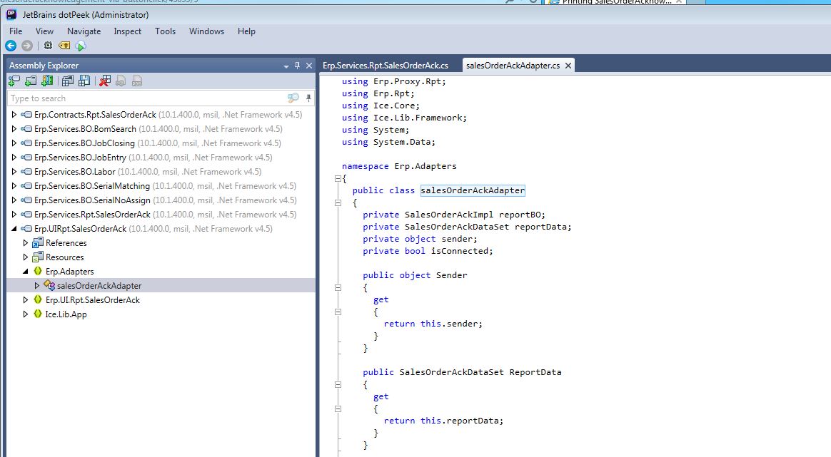Expand Erp.UI.Rpt.SalesOrderAck namespace
The width and height of the screenshot is (831, 457).
26,300
